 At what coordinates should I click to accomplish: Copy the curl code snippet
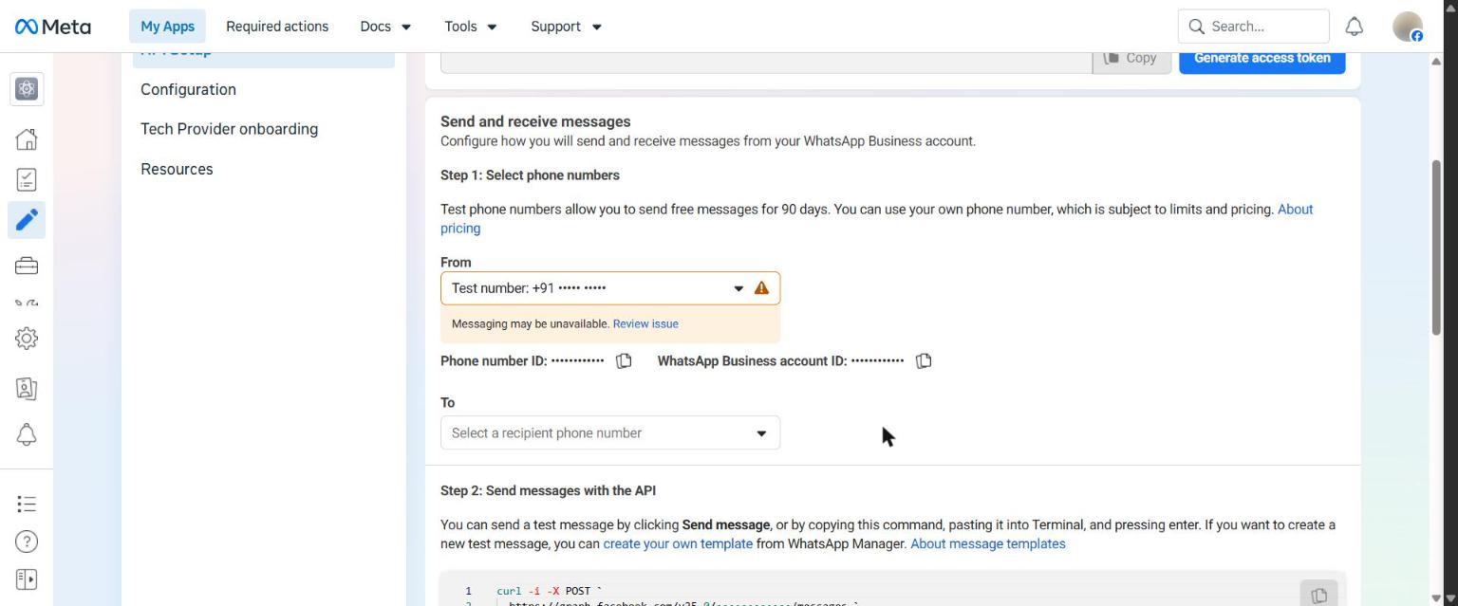point(1318,595)
